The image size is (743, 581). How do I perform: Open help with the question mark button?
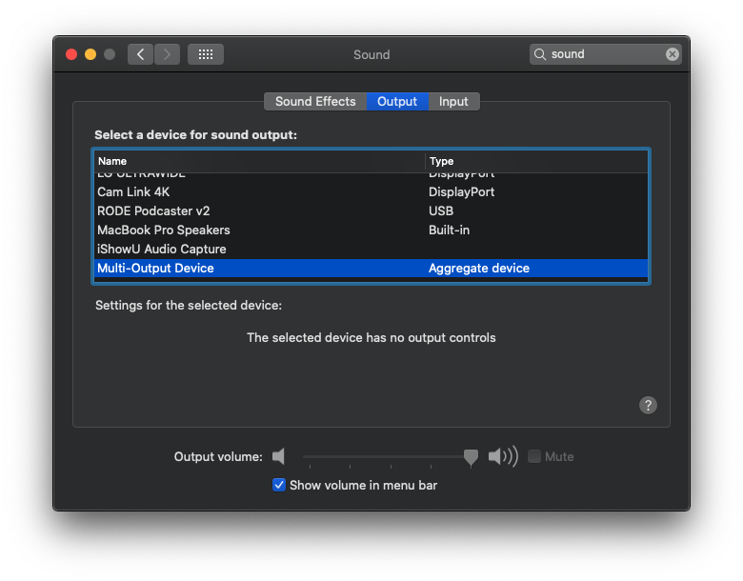pos(648,405)
